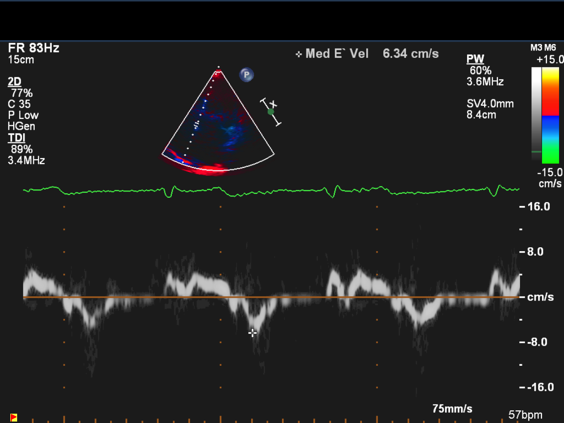Click the green focus dot beside sector
The height and width of the screenshot is (423, 564).
(x=271, y=112)
